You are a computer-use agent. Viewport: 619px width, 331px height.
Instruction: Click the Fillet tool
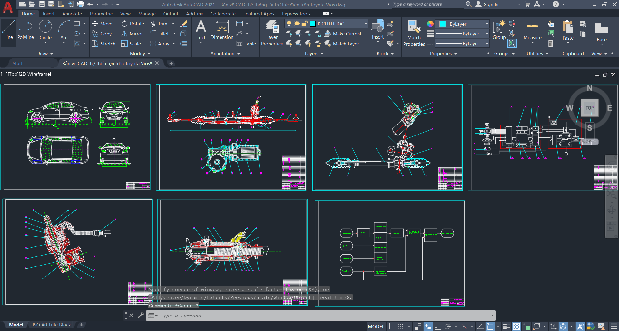pos(160,34)
